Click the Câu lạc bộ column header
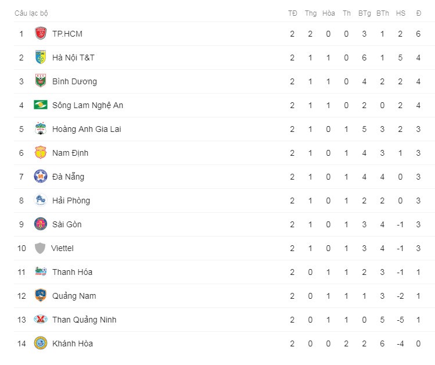 click(31, 13)
